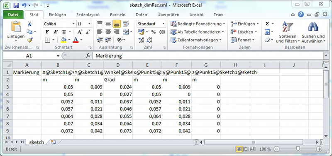This screenshot has height=156, width=332.
Task: Open Als Tabelle formatieren dropdown
Action: click(x=198, y=32)
